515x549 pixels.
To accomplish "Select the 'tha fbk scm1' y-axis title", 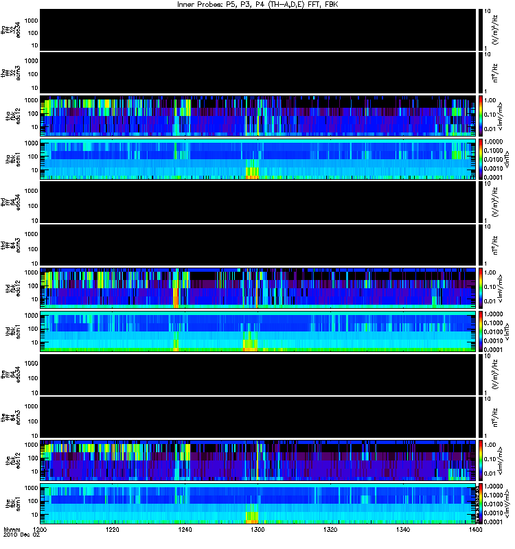I will [x=13, y=159].
